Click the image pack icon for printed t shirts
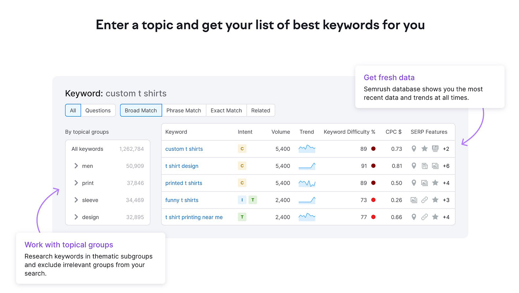The width and height of the screenshot is (519, 293). point(424,183)
